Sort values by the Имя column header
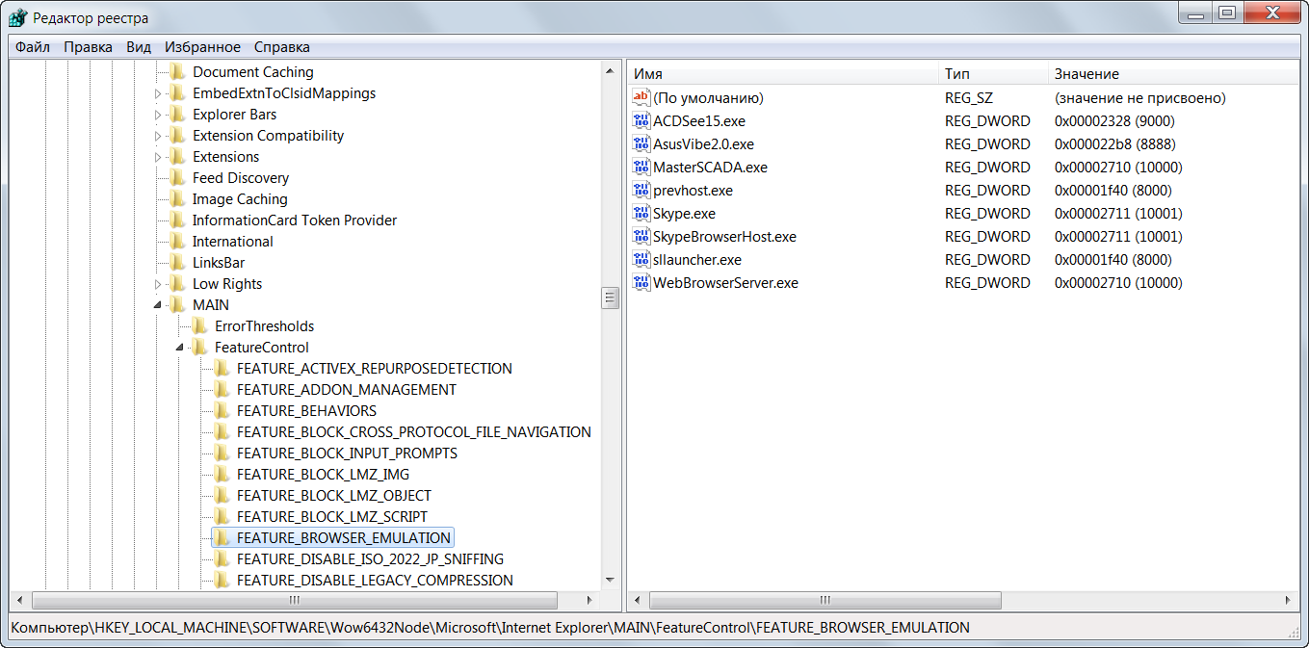 pos(782,73)
